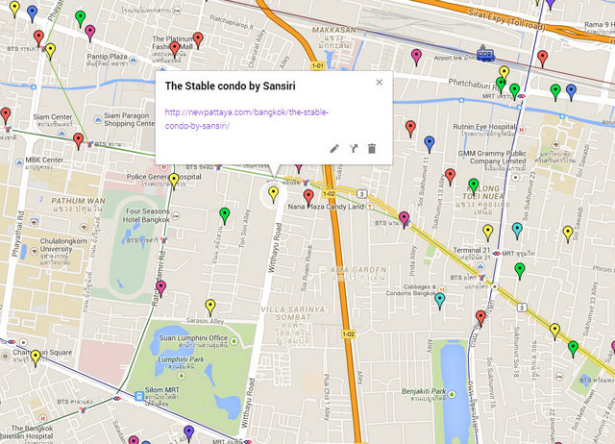Click the 1-01 expressway shield
The image size is (615, 444).
(318, 65)
